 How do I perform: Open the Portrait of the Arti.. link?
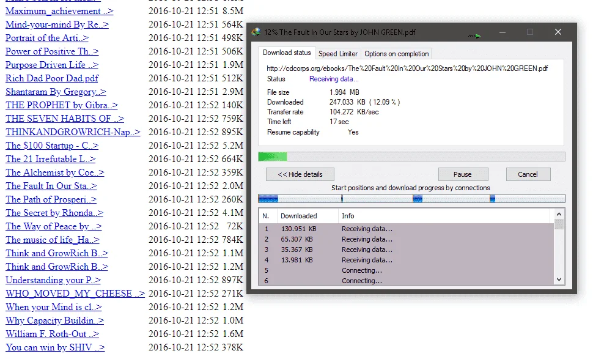(47, 38)
